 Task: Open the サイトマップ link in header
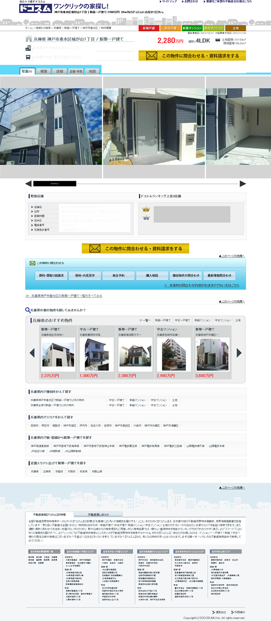click(x=169, y=2)
